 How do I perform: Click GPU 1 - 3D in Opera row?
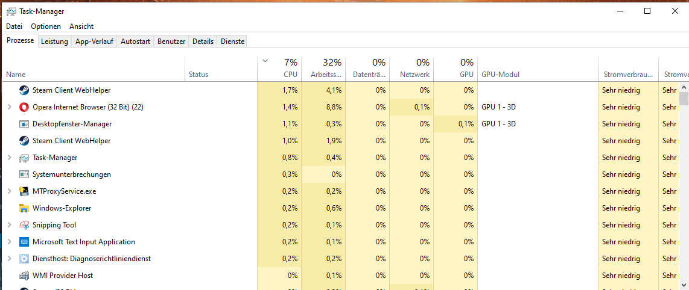(x=499, y=107)
